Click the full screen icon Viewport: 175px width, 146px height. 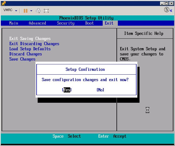pyautogui.click(x=46, y=11)
